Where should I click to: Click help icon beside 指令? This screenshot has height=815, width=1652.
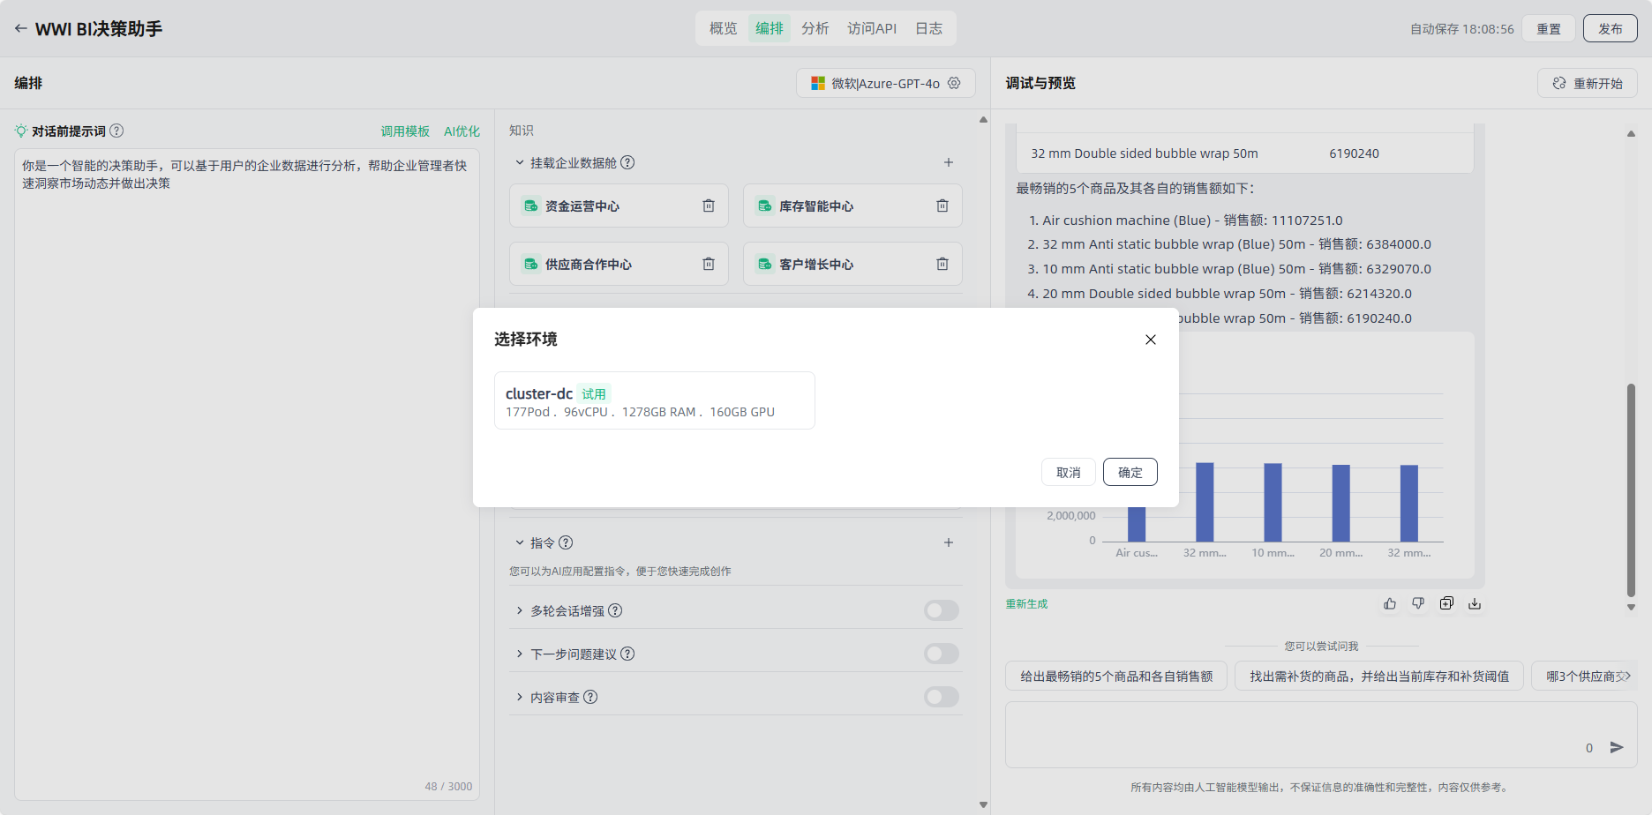tap(566, 542)
